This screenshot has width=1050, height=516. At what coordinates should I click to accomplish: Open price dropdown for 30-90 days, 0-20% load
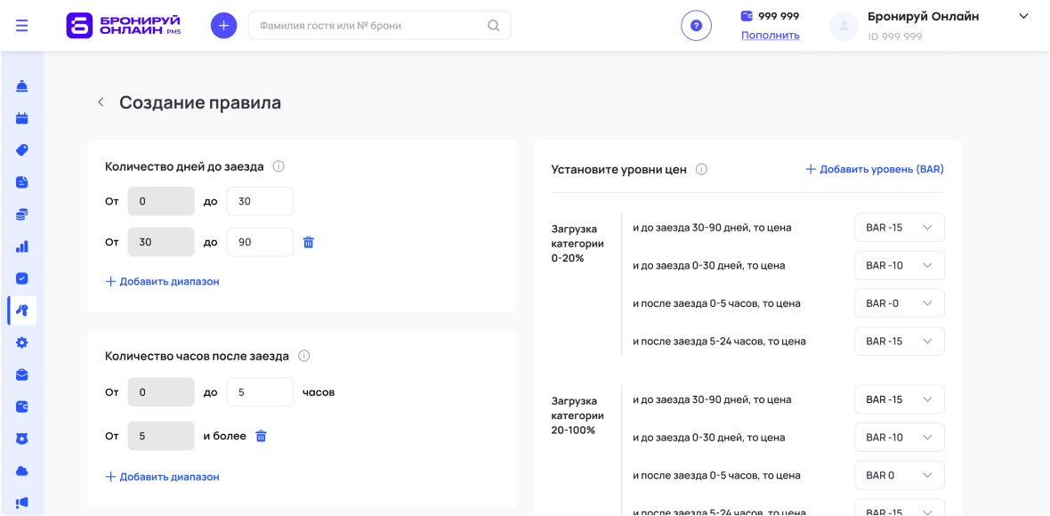tap(899, 228)
